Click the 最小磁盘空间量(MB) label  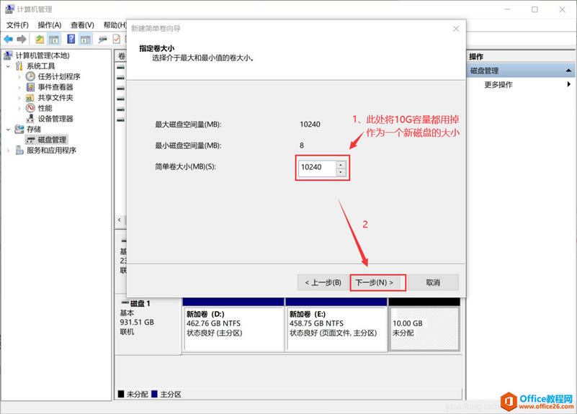coord(188,145)
